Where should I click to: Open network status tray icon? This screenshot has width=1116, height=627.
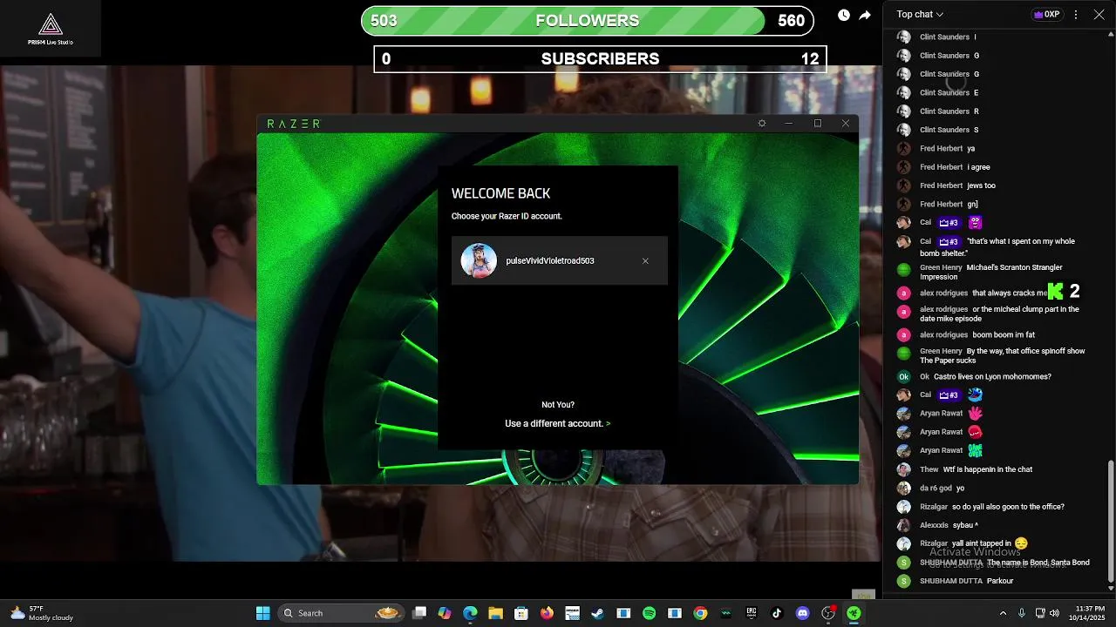(1041, 613)
